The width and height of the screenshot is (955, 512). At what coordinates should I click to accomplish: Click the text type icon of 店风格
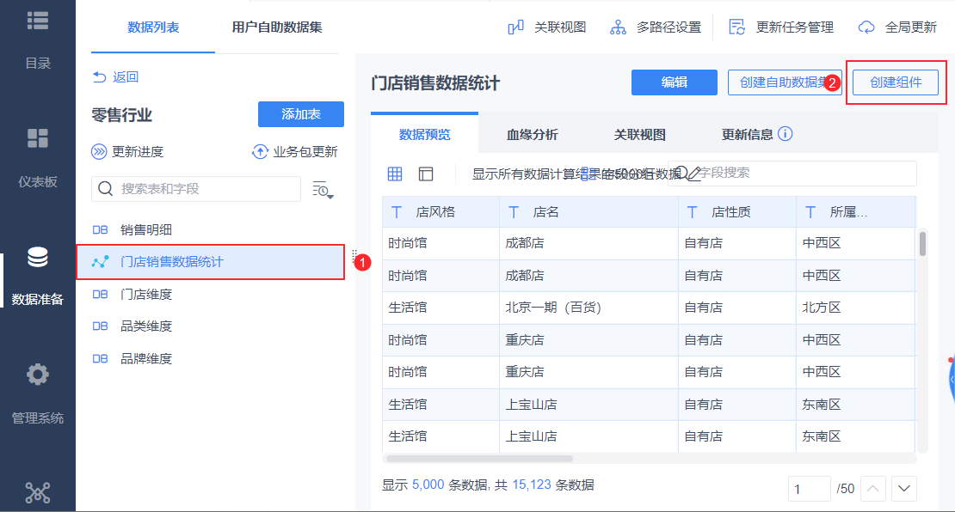pyautogui.click(x=397, y=212)
